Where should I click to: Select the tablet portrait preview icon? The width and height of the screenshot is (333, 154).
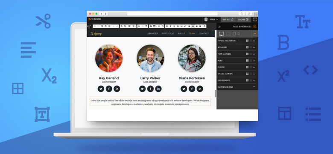[234, 34]
